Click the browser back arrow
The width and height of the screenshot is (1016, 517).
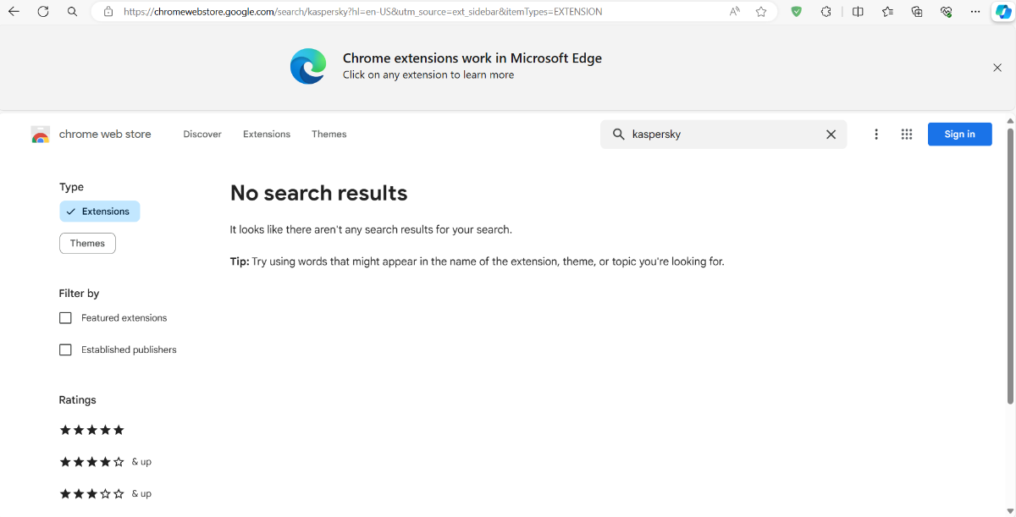click(14, 12)
